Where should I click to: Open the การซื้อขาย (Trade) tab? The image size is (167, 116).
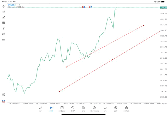62,109
